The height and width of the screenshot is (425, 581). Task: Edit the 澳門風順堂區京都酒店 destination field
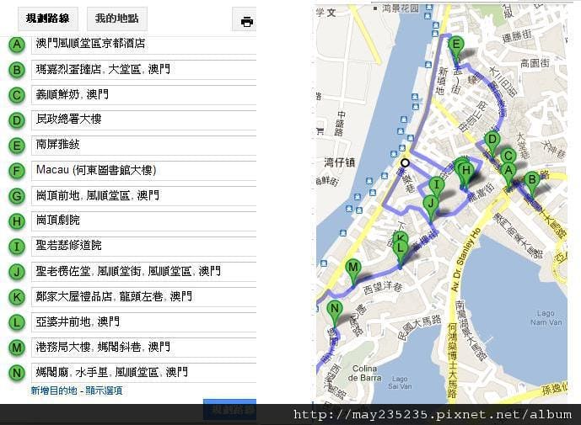143,45
